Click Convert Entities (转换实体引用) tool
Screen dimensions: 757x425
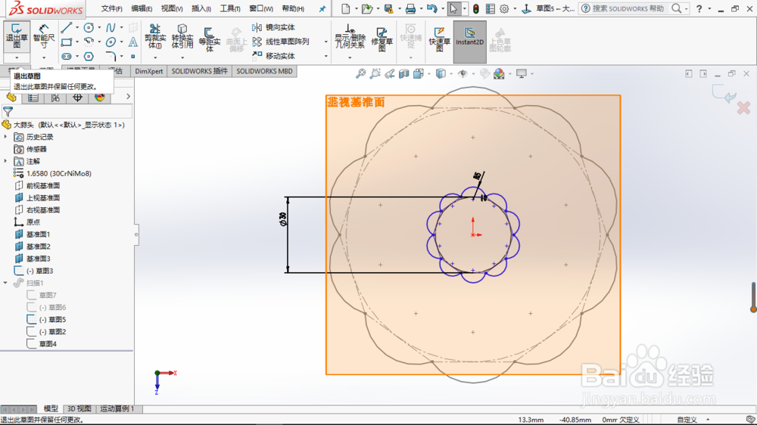182,36
